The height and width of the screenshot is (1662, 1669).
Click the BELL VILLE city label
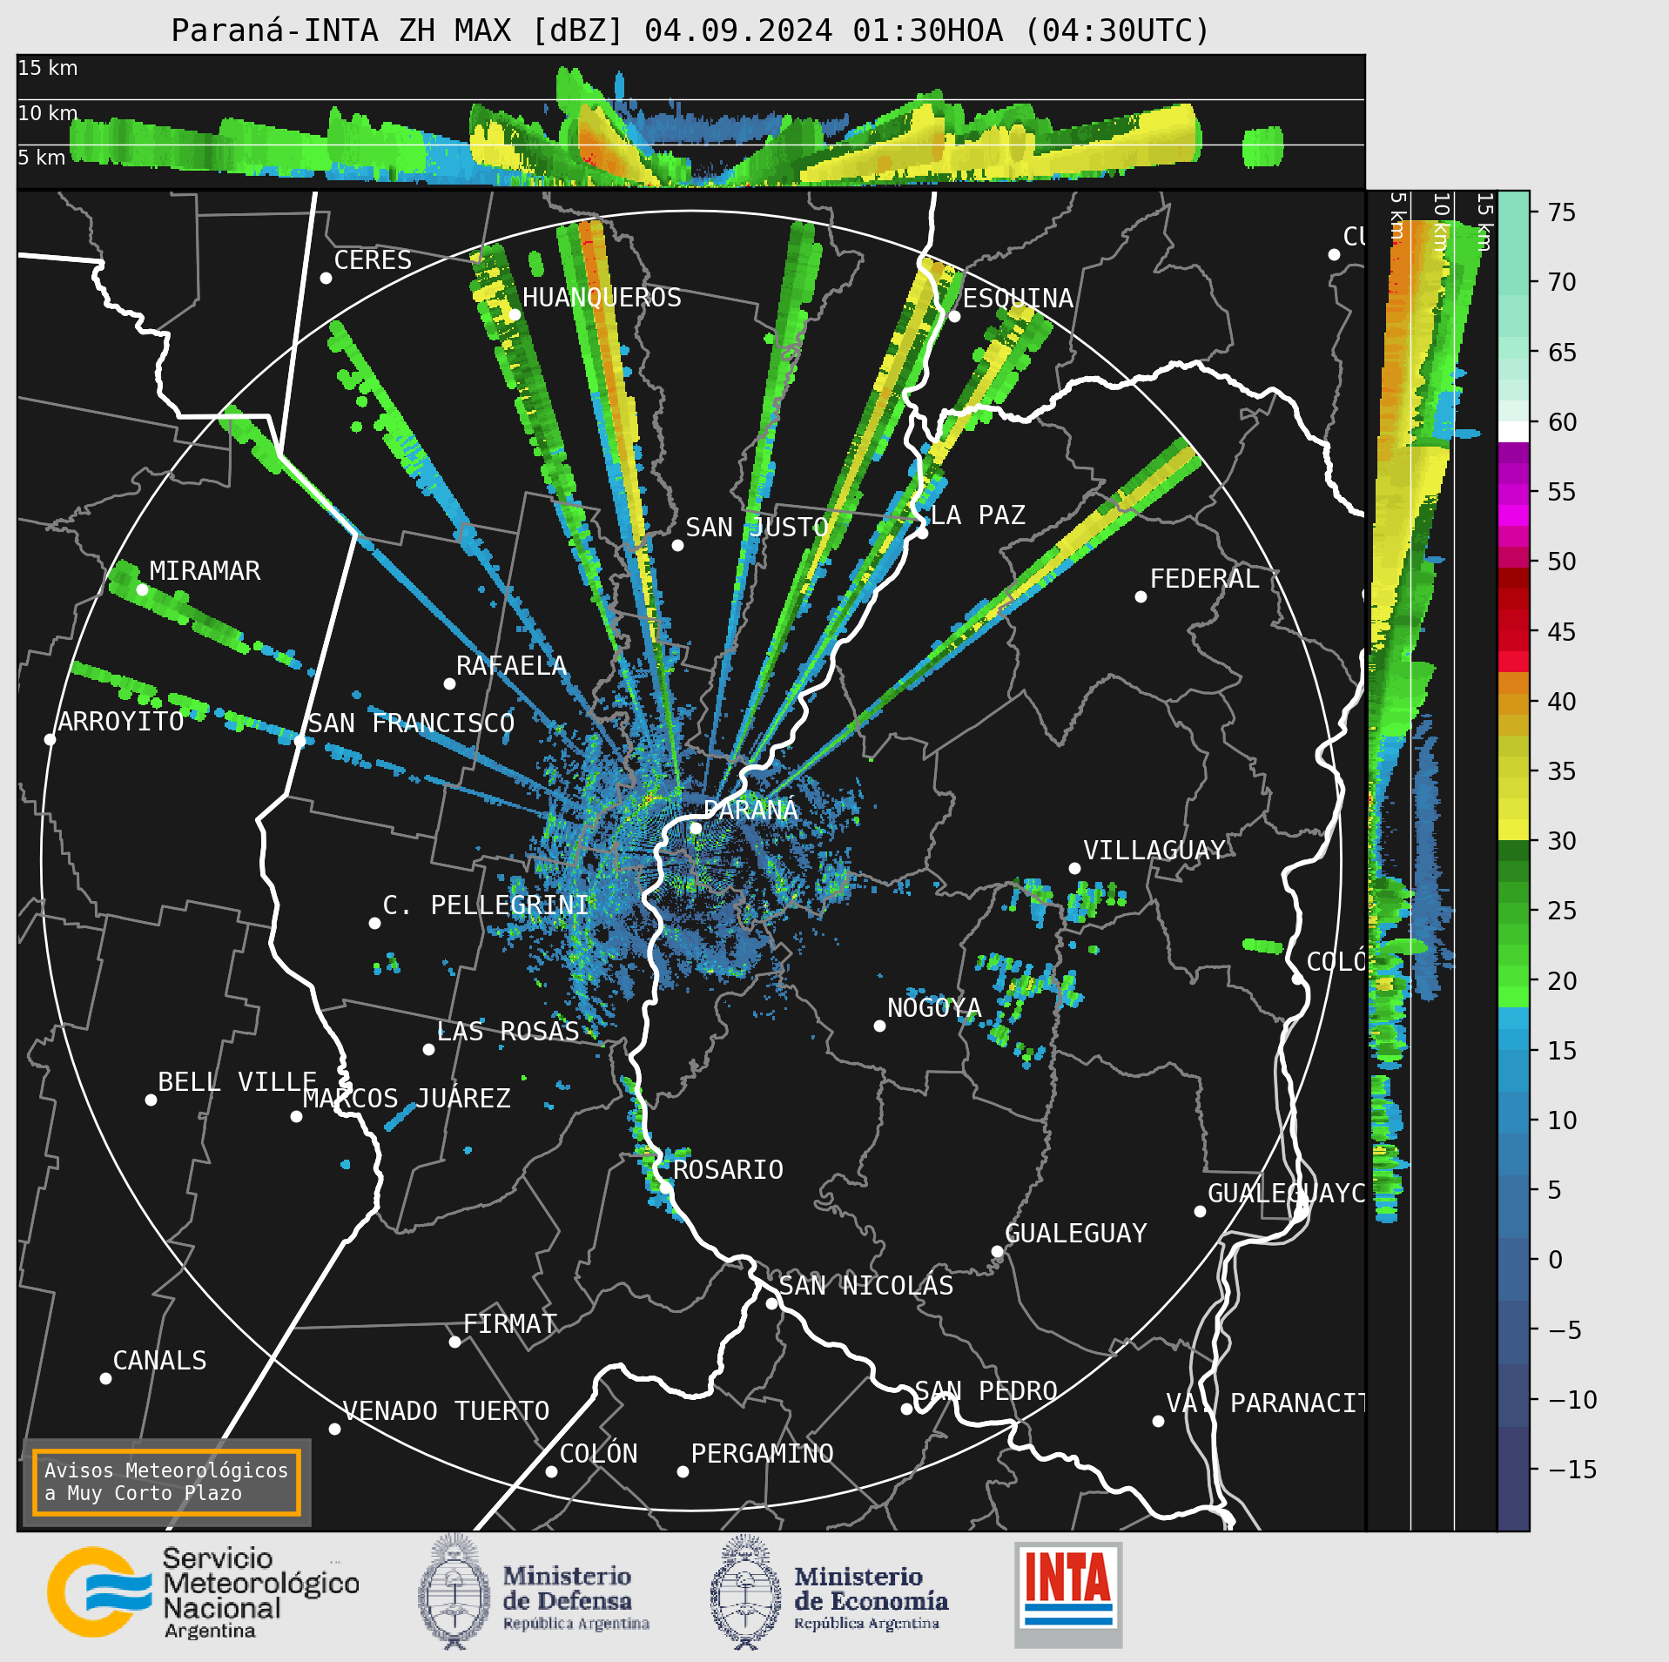point(237,1082)
